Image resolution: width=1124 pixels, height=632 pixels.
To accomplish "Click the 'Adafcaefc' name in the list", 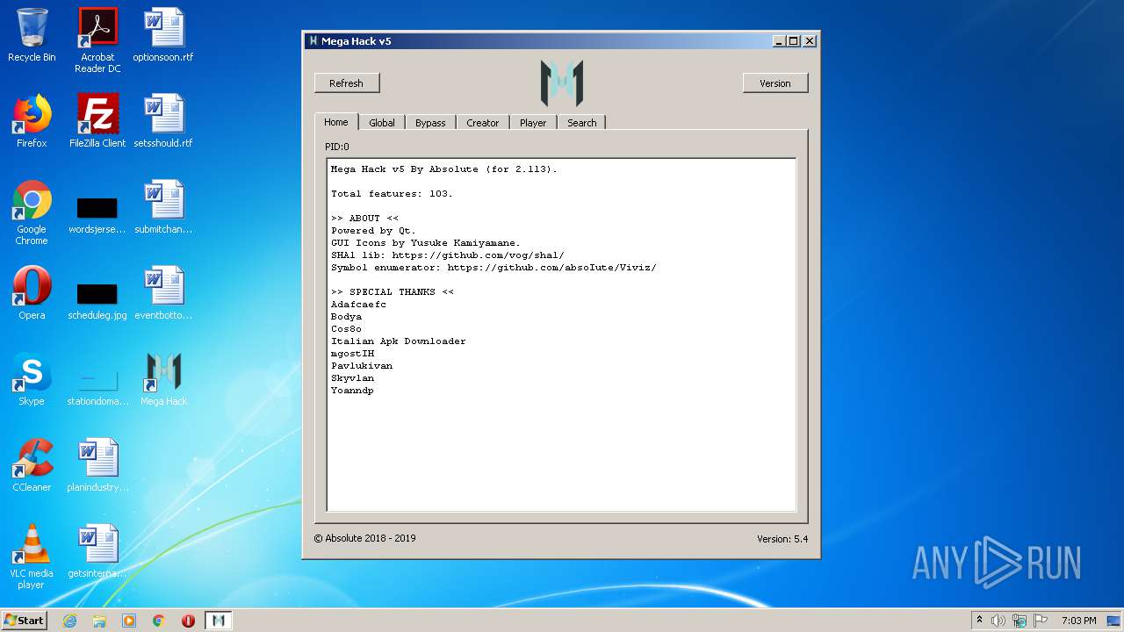I will [358, 305].
